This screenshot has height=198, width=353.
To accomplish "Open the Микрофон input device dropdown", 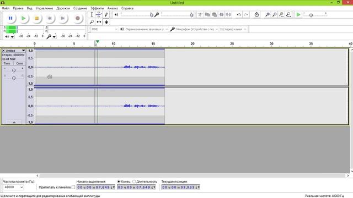I will pyautogui.click(x=197, y=29).
